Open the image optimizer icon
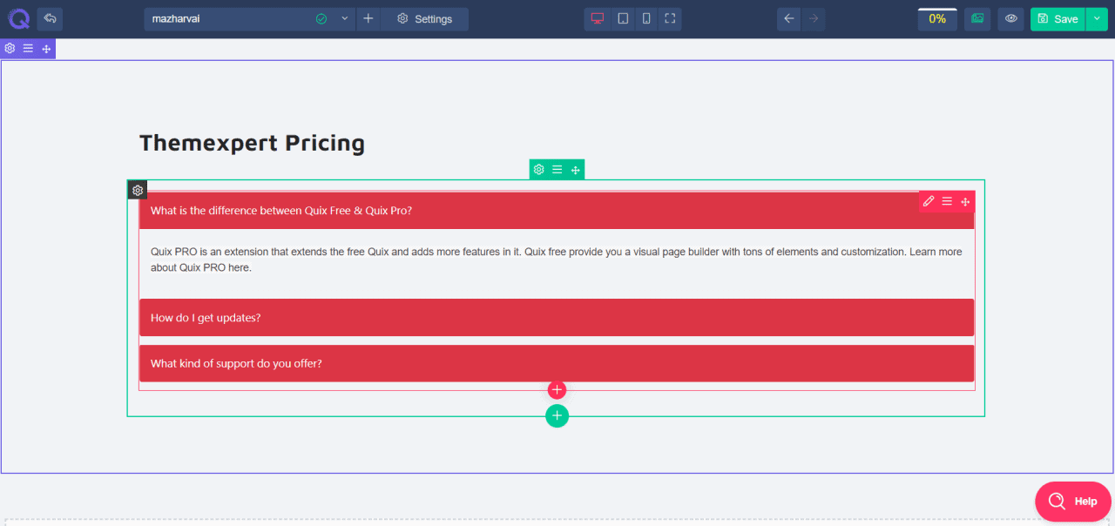This screenshot has width=1115, height=526. pos(977,18)
